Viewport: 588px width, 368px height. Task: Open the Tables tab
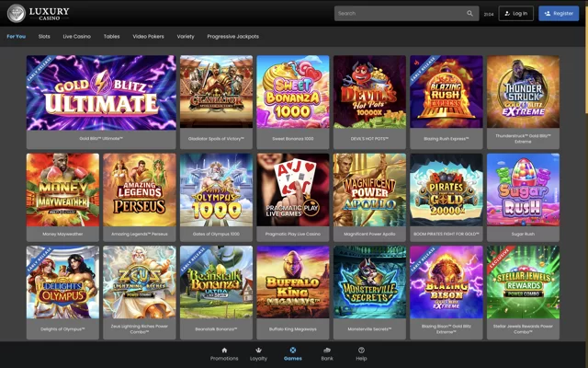click(112, 37)
